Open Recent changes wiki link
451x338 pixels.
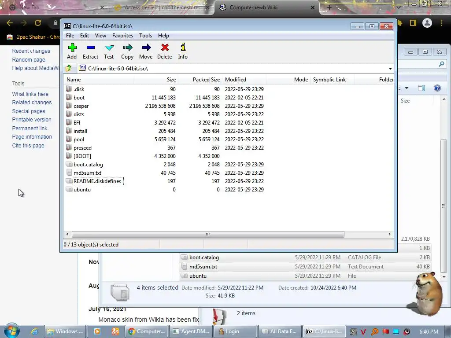point(31,51)
